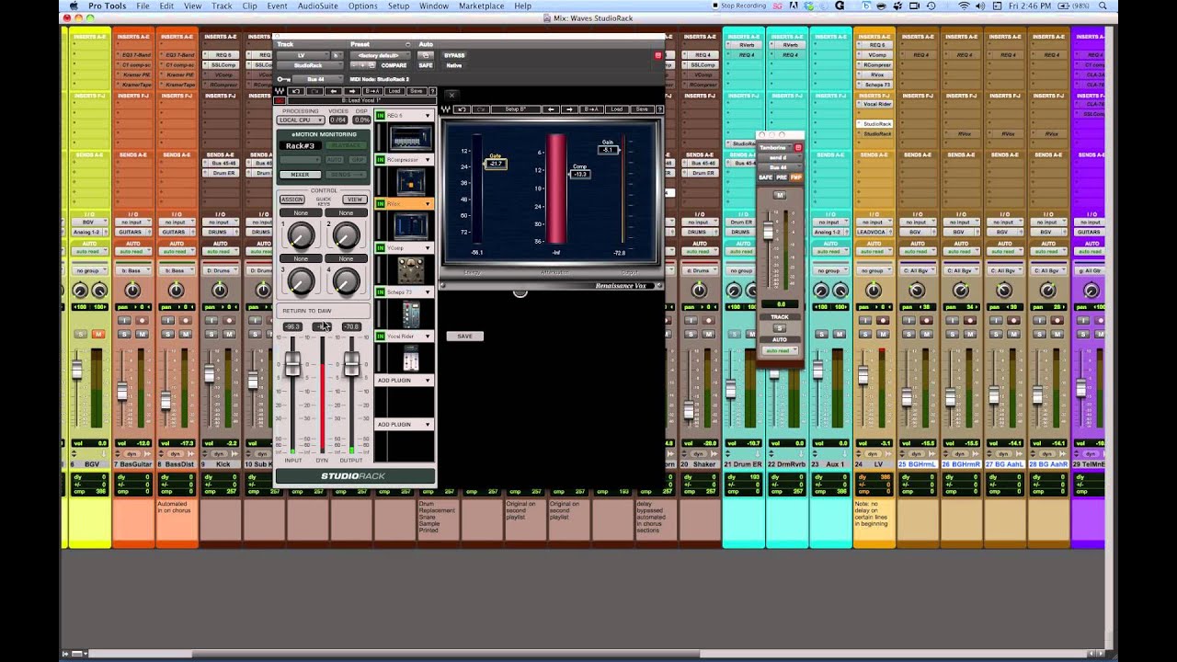Screen dimensions: 1177x662
Task: Toggle the IN button for RVox
Action: (x=381, y=204)
